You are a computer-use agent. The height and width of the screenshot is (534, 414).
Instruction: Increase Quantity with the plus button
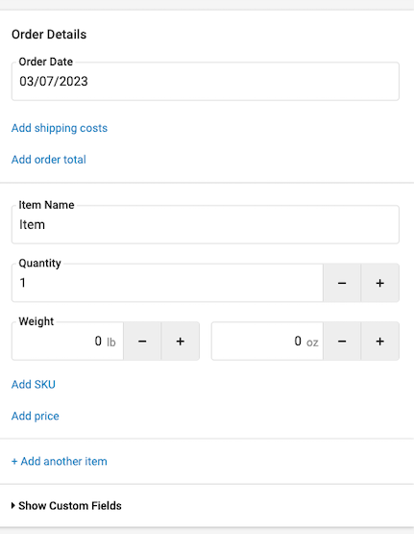(x=380, y=283)
